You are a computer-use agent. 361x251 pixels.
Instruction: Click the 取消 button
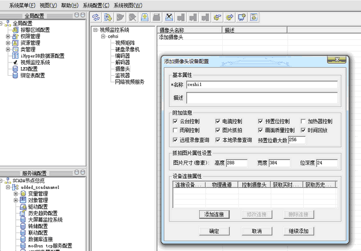pos(257,231)
